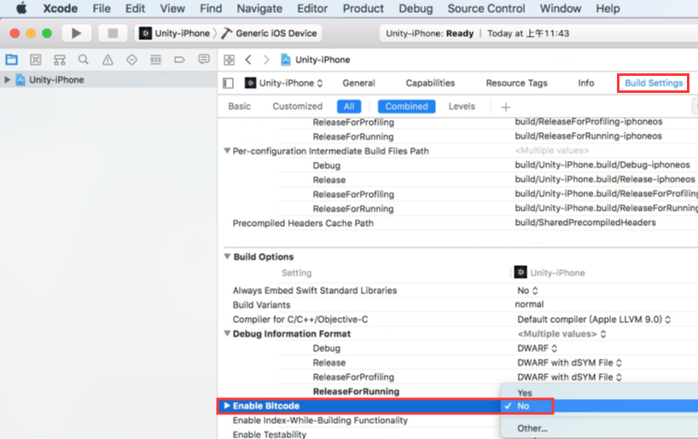Choose Generic iOS Device destination

click(x=270, y=33)
